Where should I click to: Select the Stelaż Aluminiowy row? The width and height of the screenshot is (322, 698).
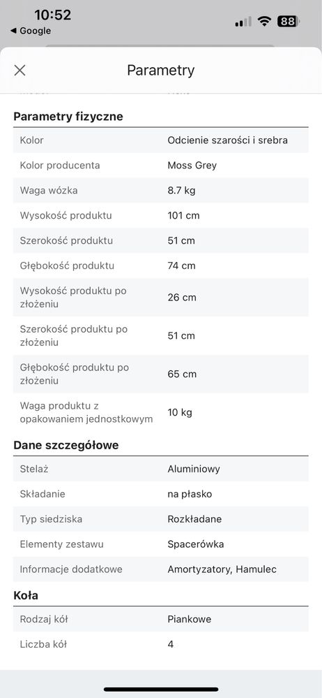pos(161,469)
